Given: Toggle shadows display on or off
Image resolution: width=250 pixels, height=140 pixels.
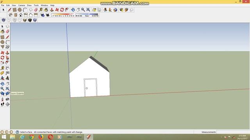Looking at the screenshot, I should 48,15.
